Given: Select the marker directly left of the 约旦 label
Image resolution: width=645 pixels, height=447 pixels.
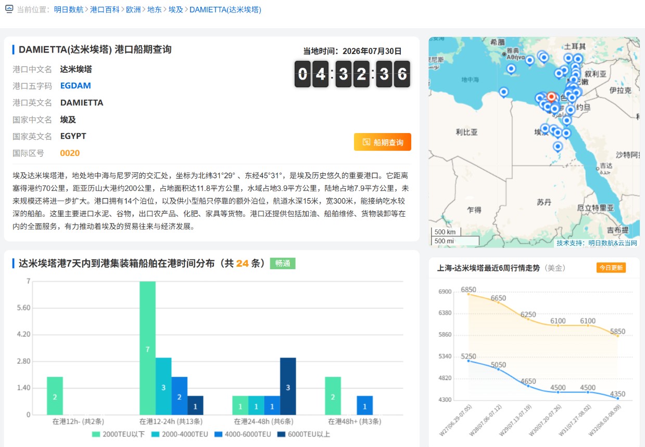Looking at the screenshot, I should [x=571, y=110].
